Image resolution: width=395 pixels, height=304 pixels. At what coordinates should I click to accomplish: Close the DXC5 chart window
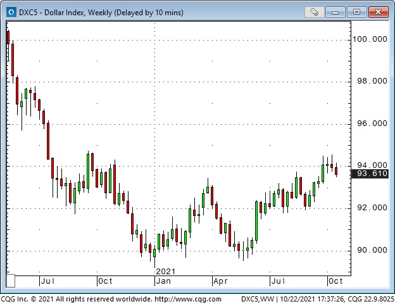coord(378,12)
